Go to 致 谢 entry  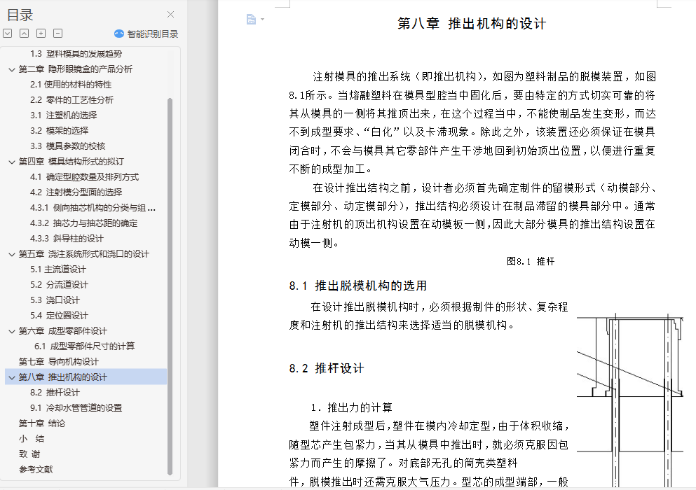point(29,454)
